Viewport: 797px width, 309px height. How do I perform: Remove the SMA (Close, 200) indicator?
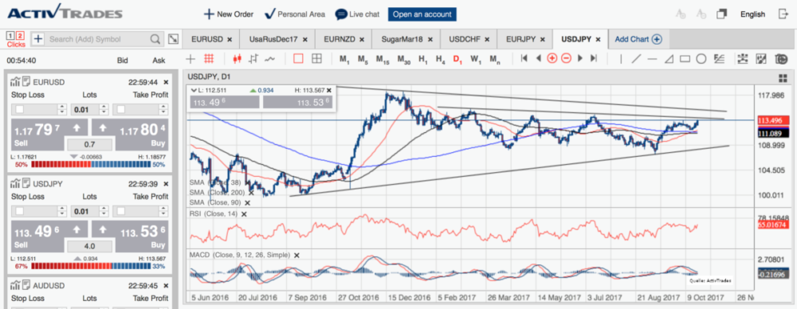252,193
